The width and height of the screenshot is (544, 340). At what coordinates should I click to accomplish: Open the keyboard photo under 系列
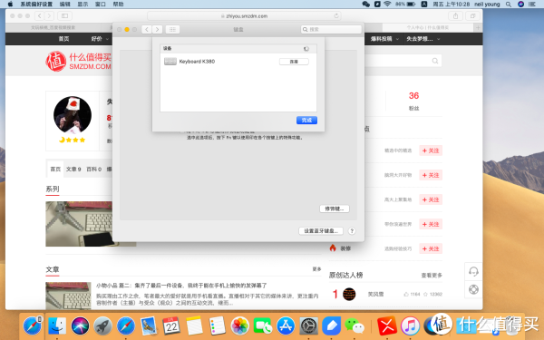tap(79, 224)
